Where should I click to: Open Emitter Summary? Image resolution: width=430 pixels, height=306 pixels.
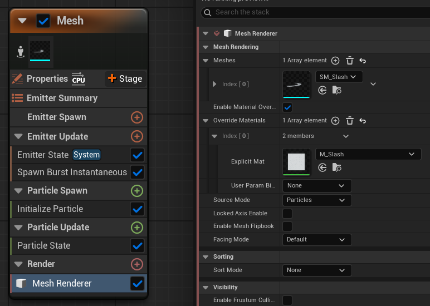coord(62,98)
